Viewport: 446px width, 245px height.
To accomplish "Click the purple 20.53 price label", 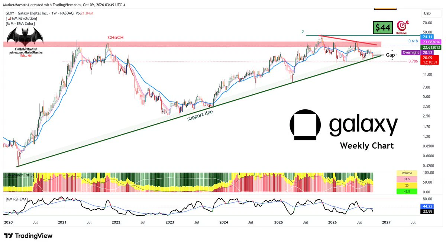I will point(427,53).
